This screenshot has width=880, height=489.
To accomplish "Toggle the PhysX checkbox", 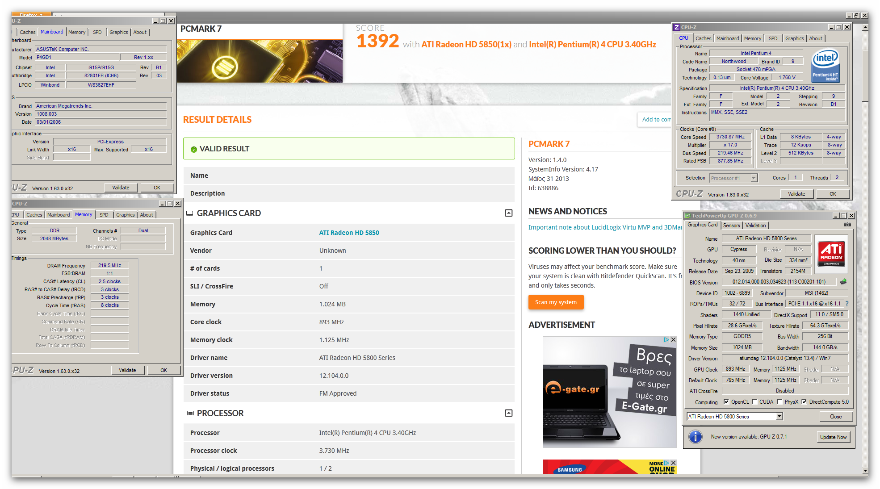I will point(779,401).
